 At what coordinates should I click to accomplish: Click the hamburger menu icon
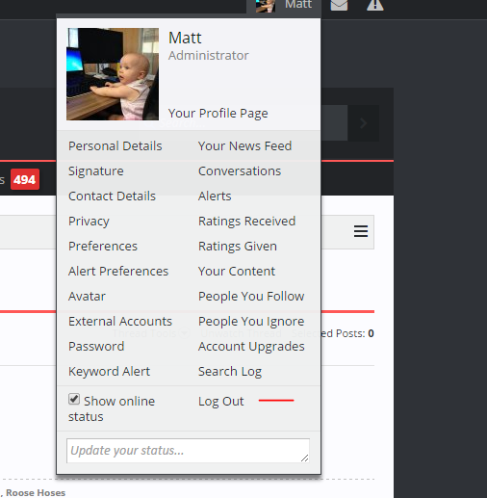[361, 231]
